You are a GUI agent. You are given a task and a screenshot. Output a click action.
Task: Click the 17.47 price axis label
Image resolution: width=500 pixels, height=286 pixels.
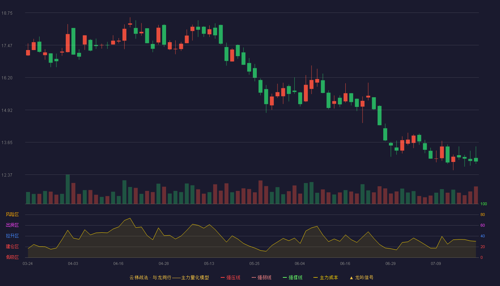(7, 46)
